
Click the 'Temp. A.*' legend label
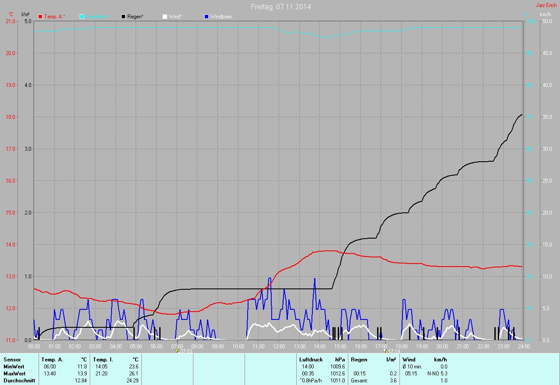[x=54, y=17]
